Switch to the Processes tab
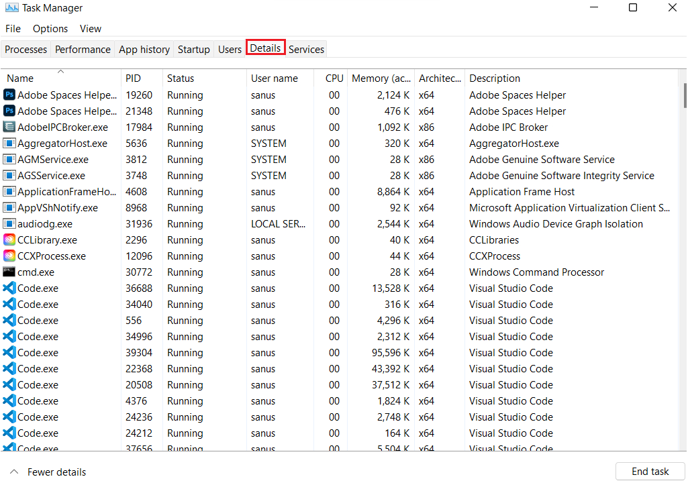The image size is (688, 485). pos(26,49)
